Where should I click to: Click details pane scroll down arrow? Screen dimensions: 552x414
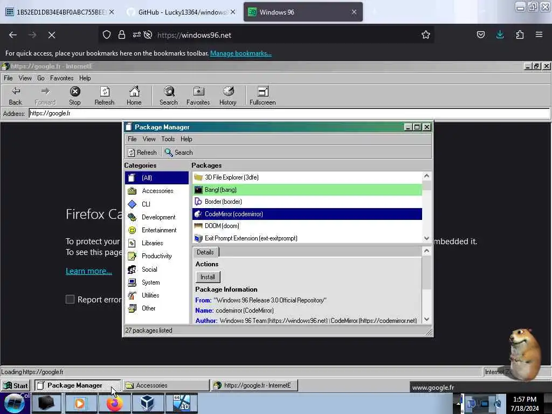point(427,319)
